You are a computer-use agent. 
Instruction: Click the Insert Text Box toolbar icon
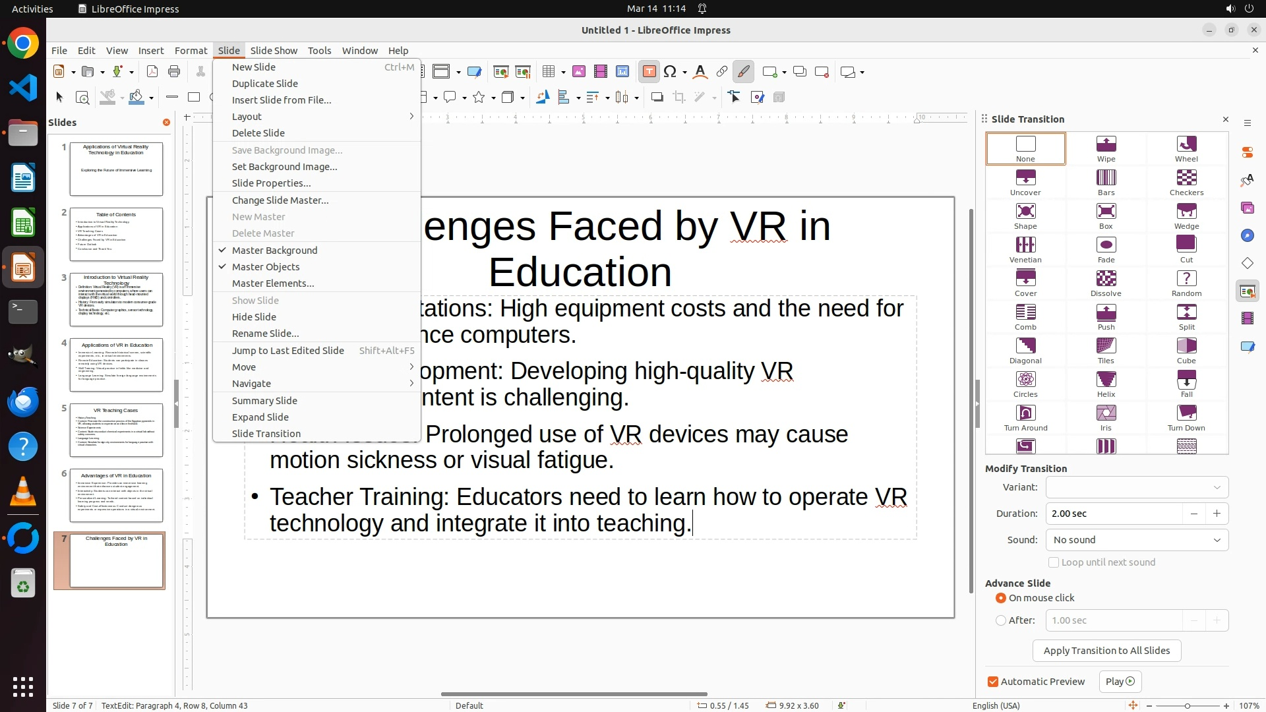click(x=649, y=72)
